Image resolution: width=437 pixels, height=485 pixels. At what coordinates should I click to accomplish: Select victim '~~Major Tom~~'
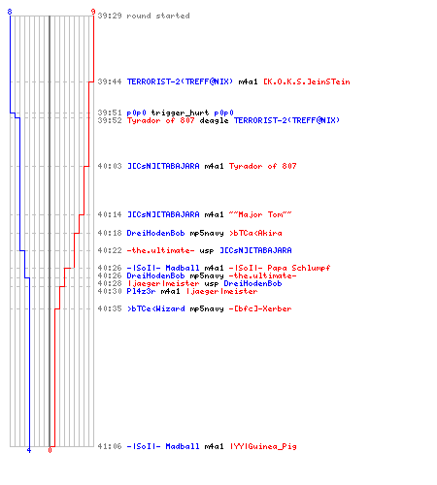click(260, 214)
